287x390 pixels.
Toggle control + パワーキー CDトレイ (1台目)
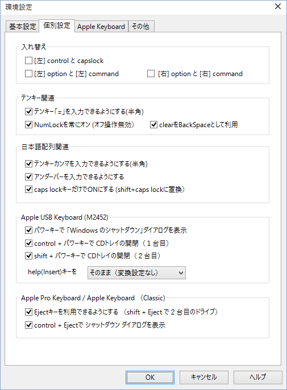pos(28,243)
